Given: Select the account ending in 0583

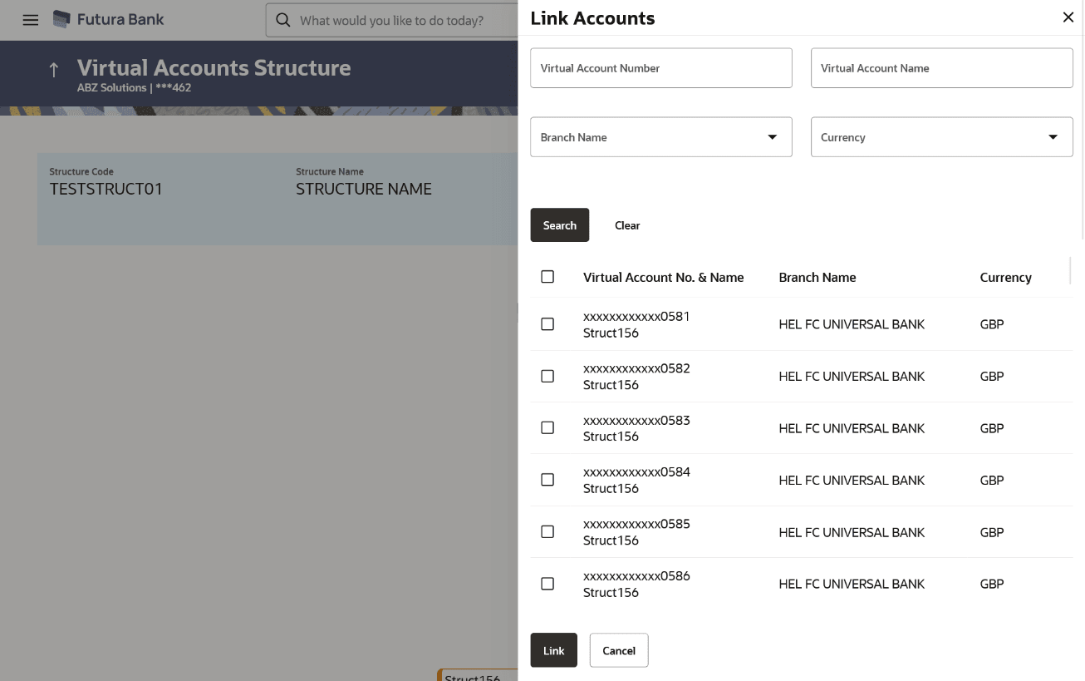Looking at the screenshot, I should point(547,427).
